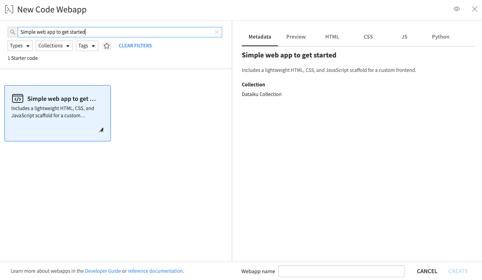Viewport: 482px width, 280px height.
Task: Click the Webapp name input field
Action: tap(341, 271)
